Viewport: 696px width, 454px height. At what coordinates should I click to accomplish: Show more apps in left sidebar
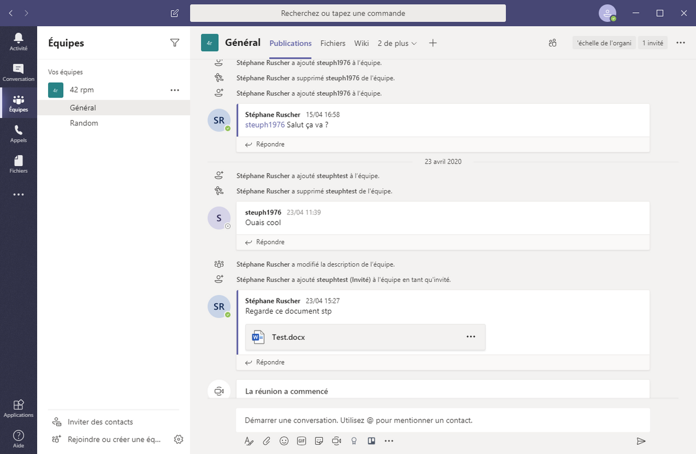click(x=19, y=195)
